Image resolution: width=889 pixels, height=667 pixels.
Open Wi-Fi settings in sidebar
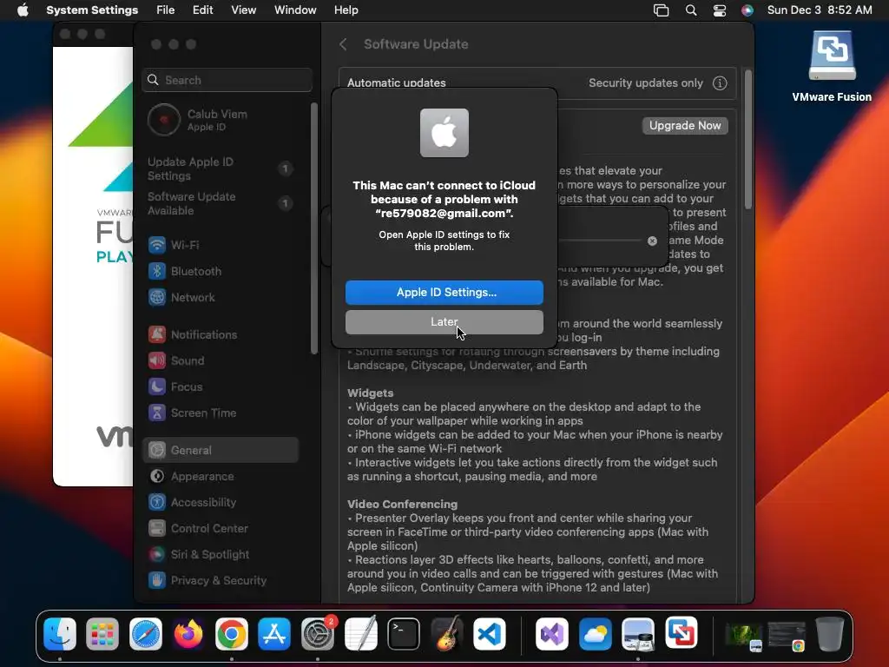click(221, 245)
